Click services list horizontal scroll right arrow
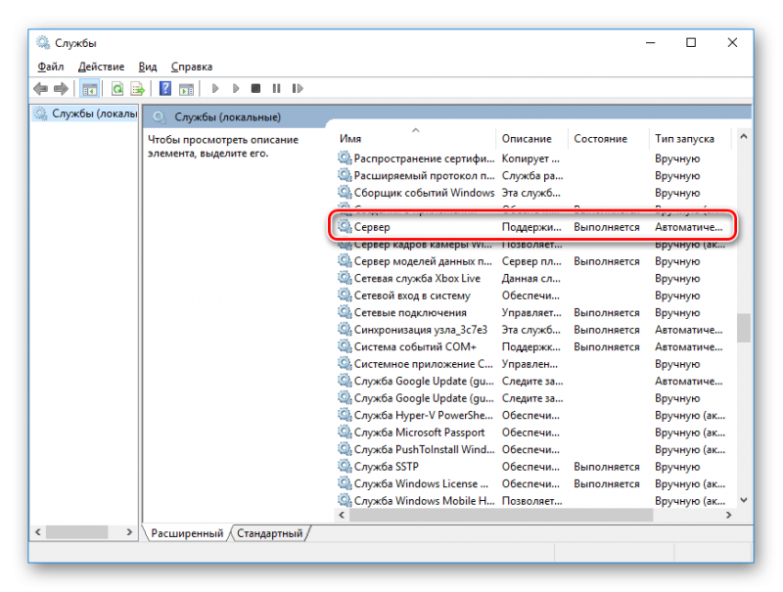The height and width of the screenshot is (592, 783). [728, 515]
